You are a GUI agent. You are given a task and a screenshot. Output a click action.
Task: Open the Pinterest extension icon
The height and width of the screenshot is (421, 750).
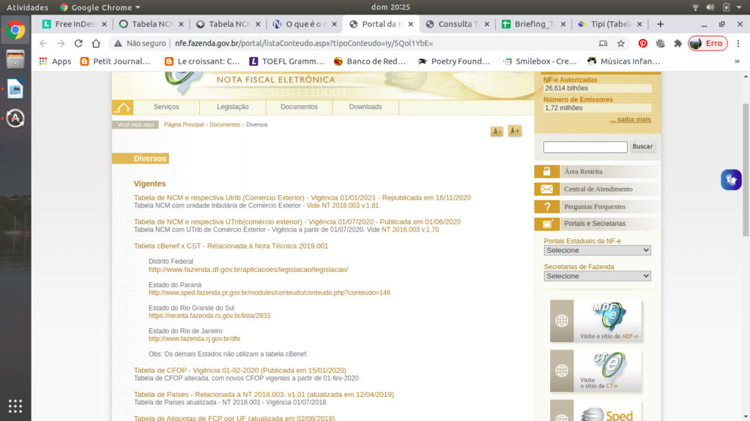[642, 43]
